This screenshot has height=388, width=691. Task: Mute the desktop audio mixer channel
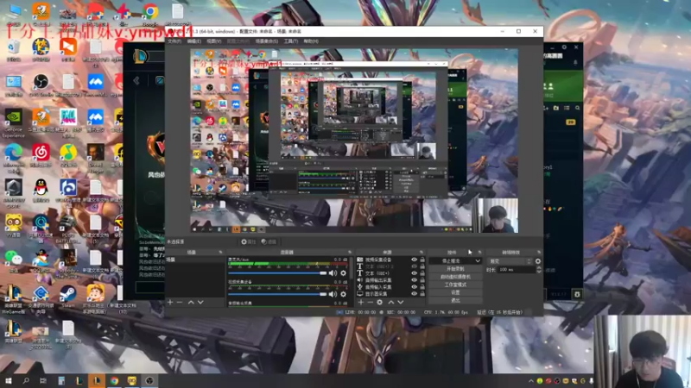click(x=333, y=273)
